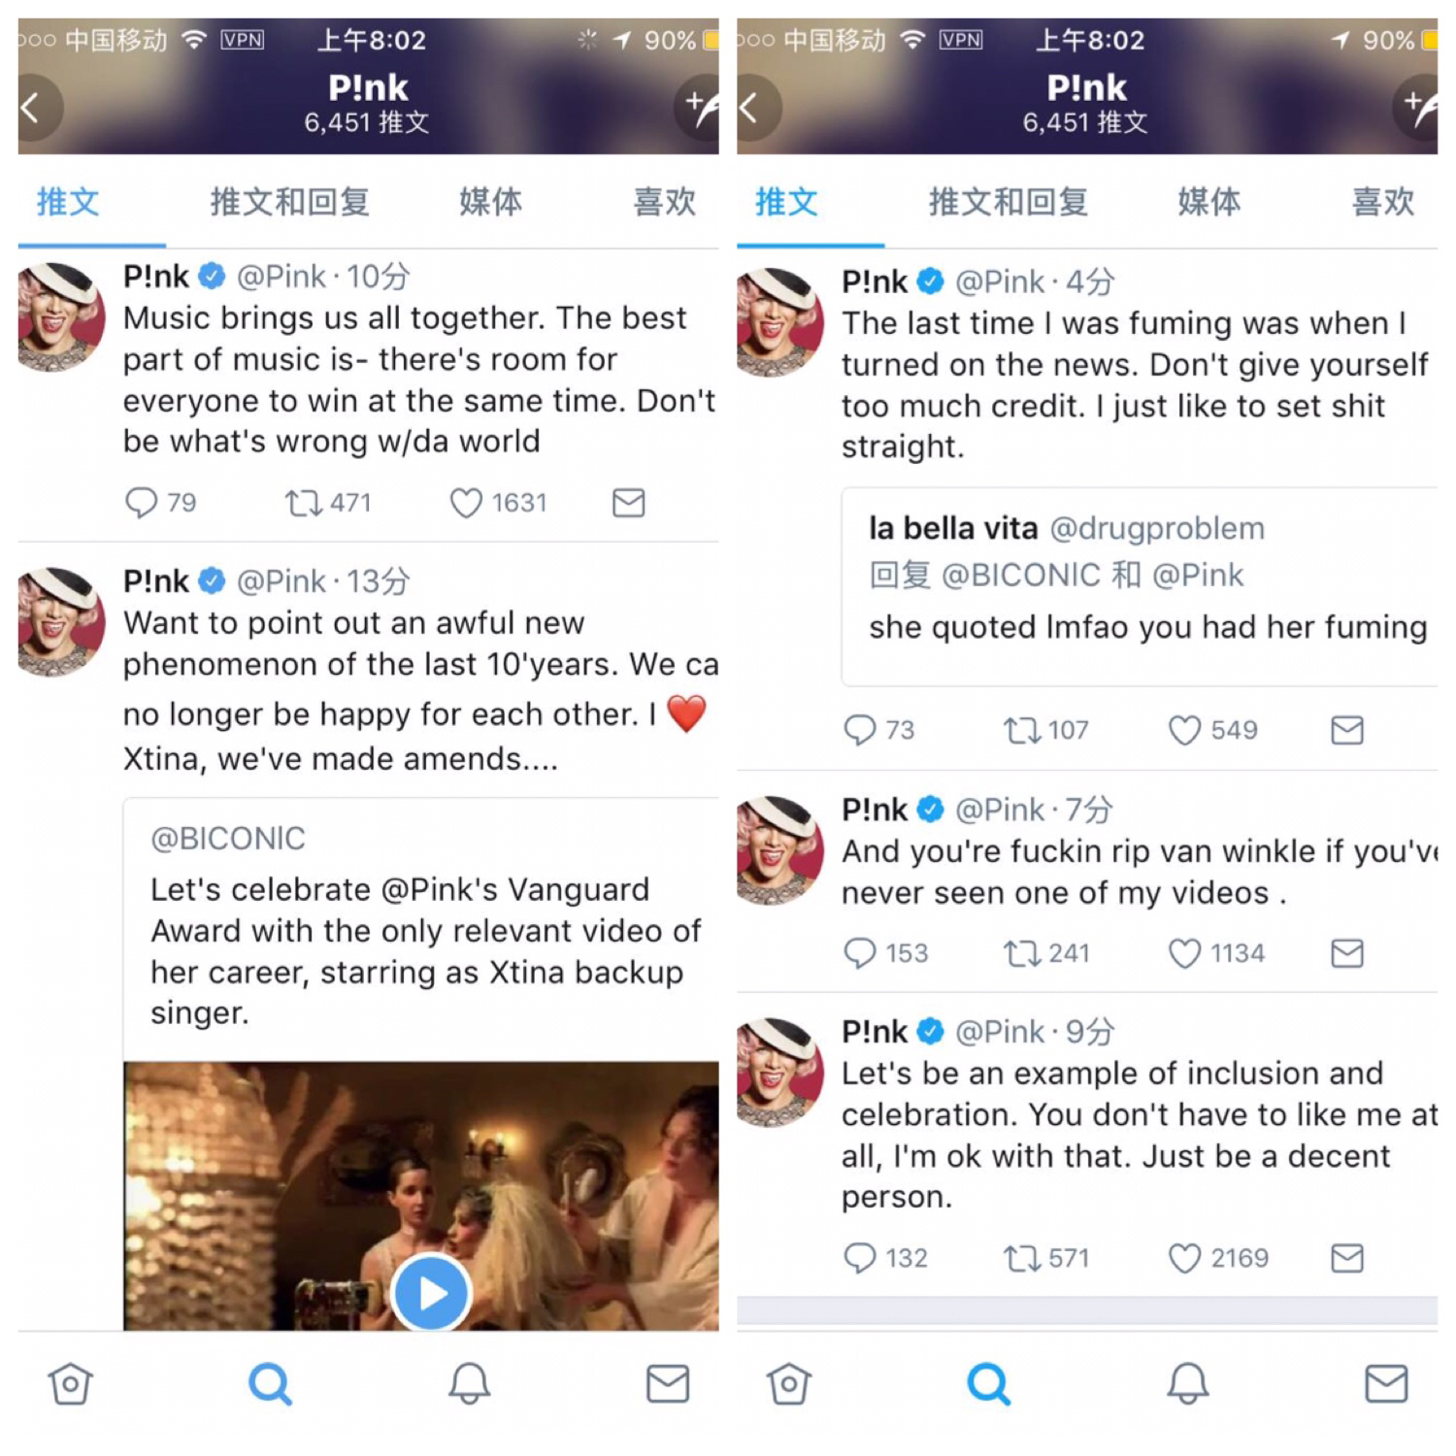This screenshot has height=1456, width=1456.
Task: Play the embedded Xtina video
Action: (x=431, y=1293)
